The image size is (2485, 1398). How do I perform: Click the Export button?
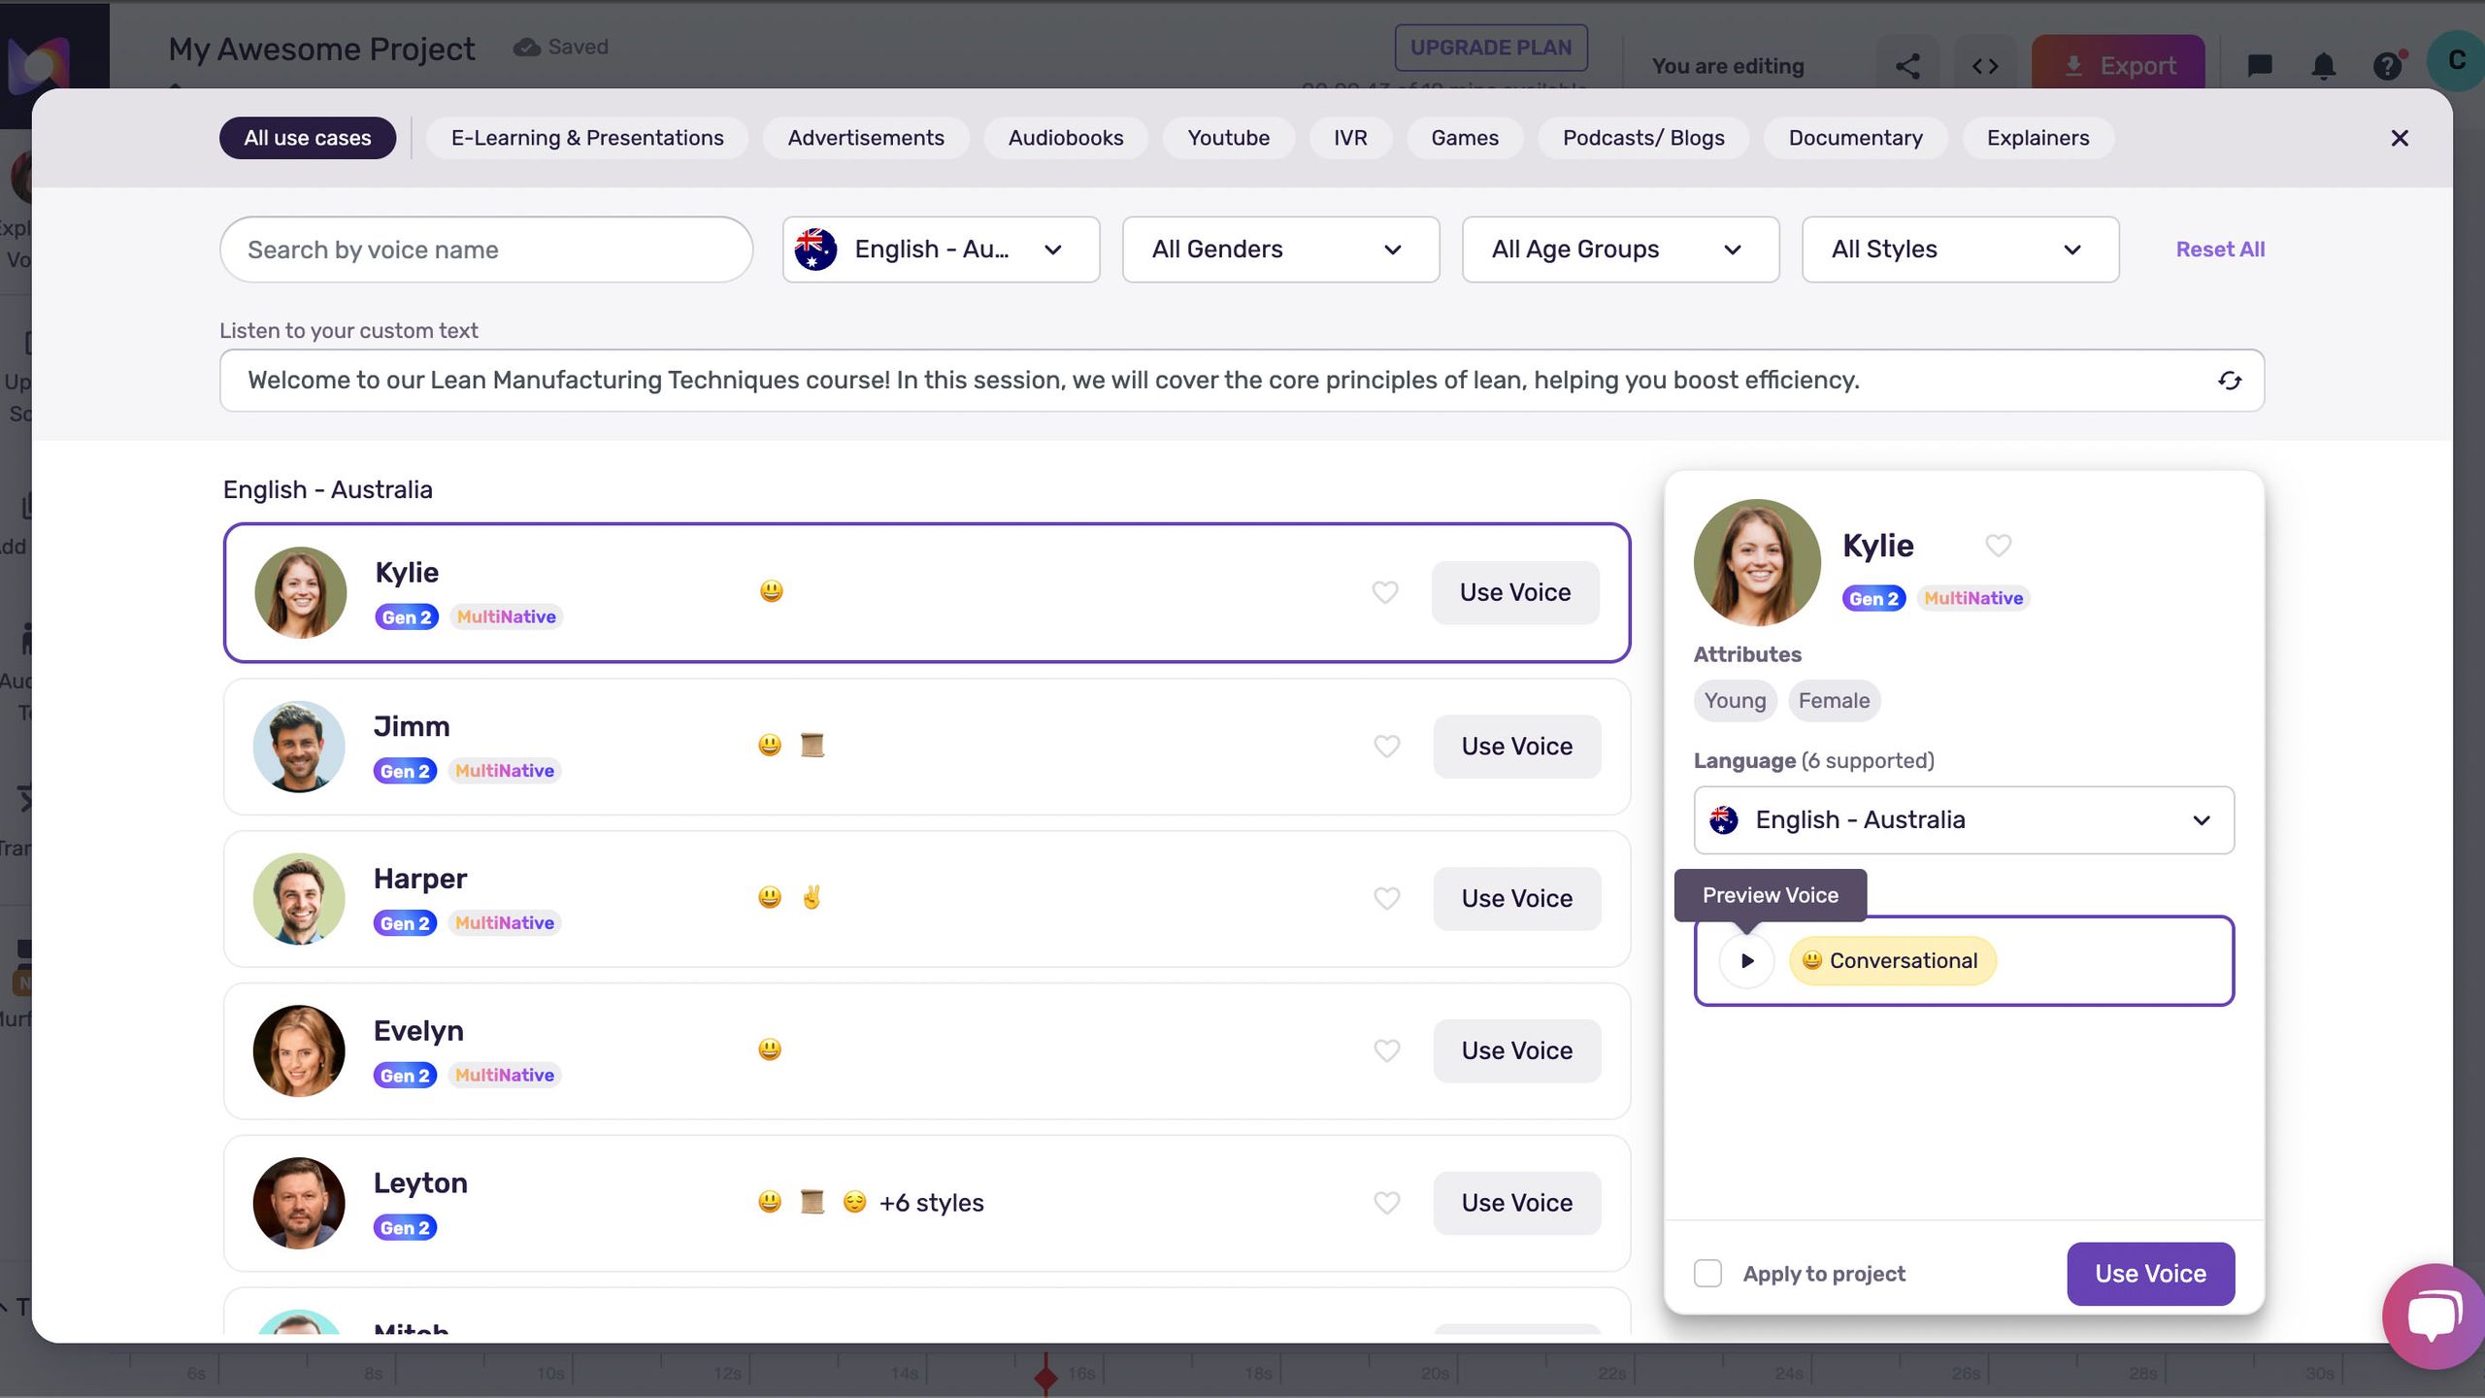[2118, 64]
